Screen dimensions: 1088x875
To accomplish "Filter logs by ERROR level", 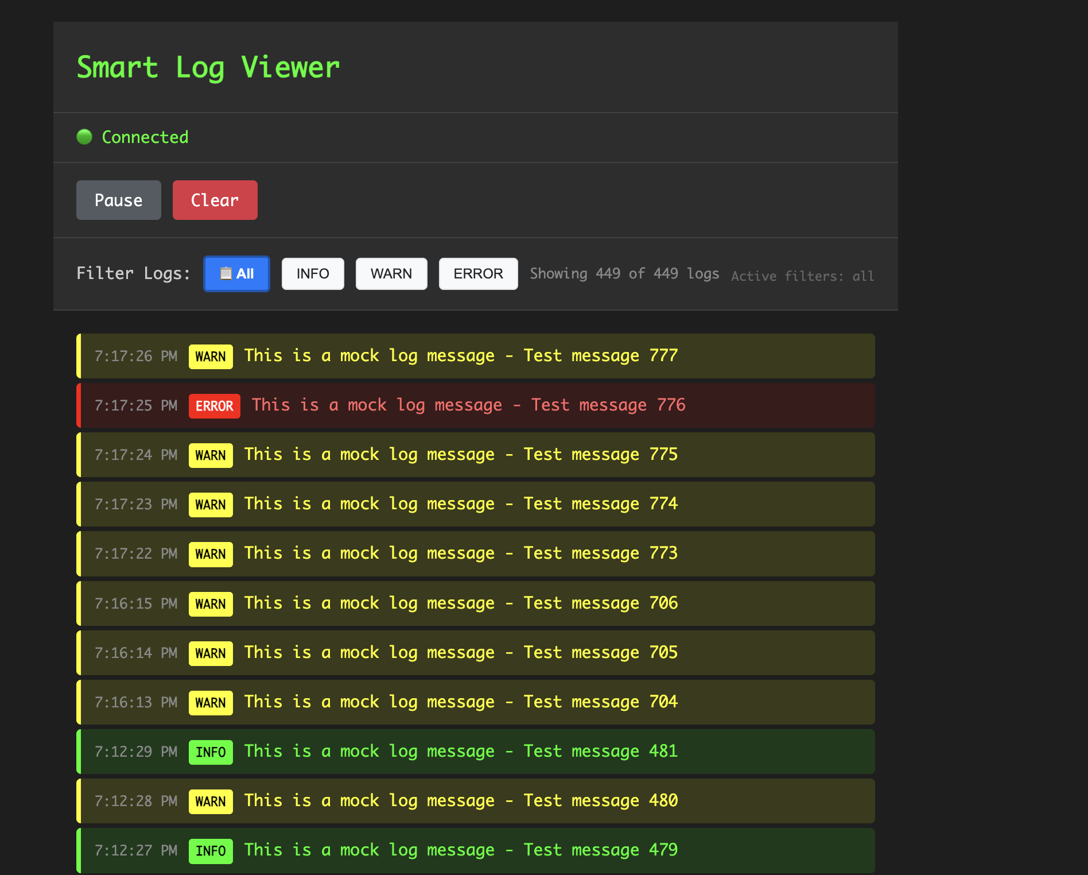I will click(478, 274).
